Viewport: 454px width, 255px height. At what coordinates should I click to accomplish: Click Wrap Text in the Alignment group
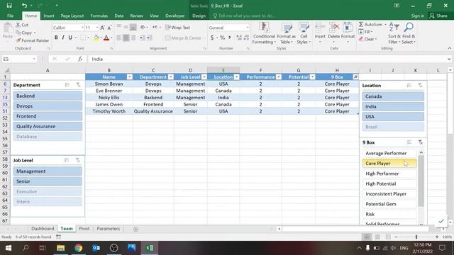[x=177, y=28]
